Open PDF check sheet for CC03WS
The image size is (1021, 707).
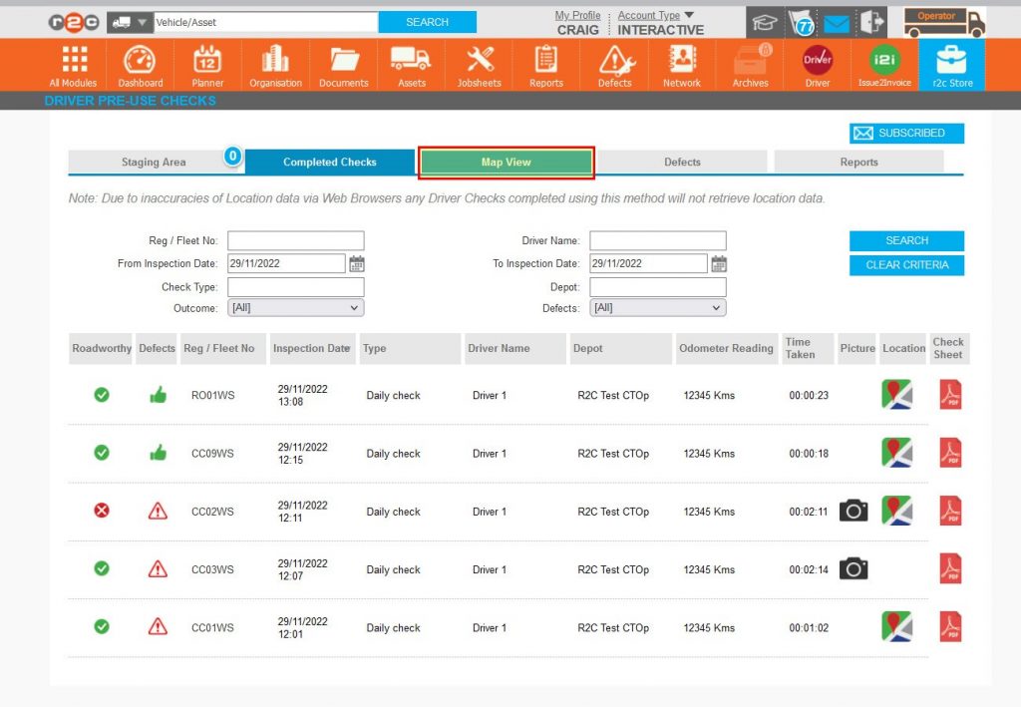(x=950, y=569)
